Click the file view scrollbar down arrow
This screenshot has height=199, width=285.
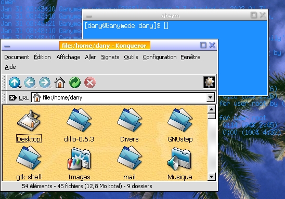[211, 177]
